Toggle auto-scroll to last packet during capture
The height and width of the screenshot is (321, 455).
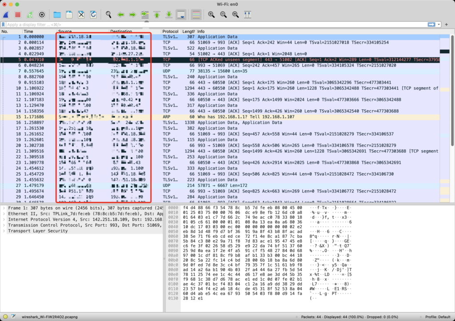(181, 15)
